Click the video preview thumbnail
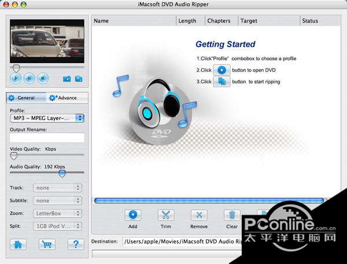Image resolution: width=347 pixels, height=264 pixels. [x=47, y=42]
